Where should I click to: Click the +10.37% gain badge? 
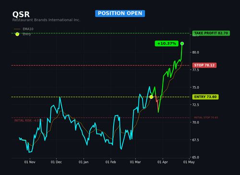(167, 44)
